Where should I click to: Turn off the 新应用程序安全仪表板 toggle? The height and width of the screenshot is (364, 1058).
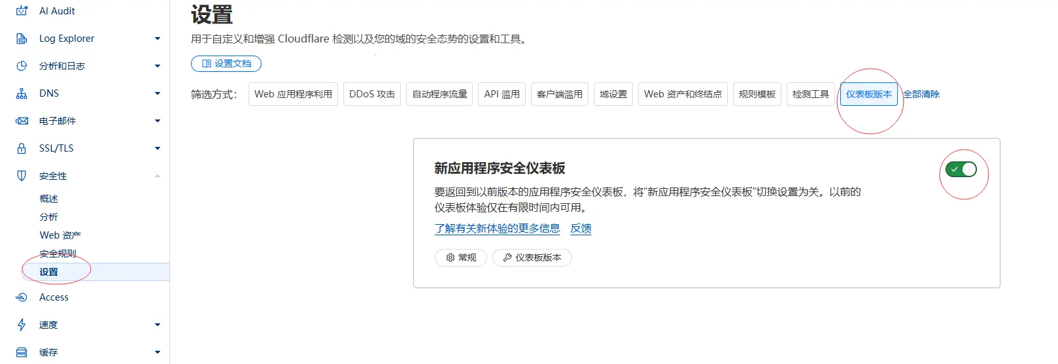tap(961, 169)
